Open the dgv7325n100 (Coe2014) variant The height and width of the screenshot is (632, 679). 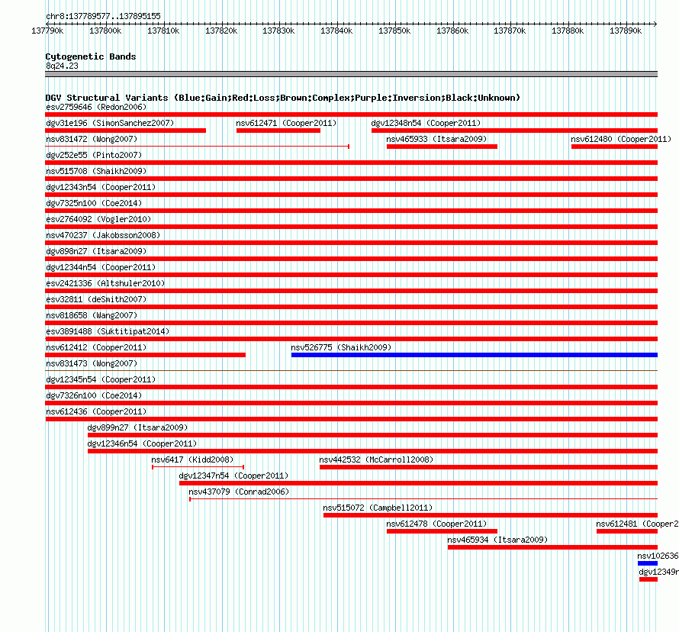coord(94,203)
